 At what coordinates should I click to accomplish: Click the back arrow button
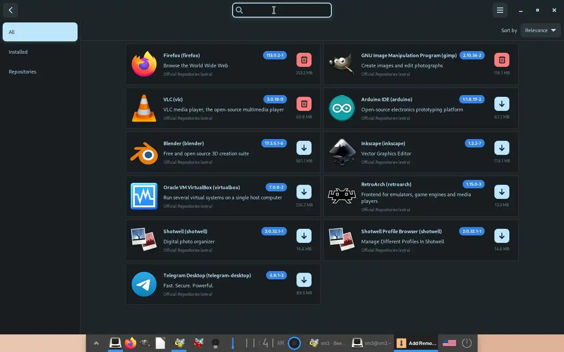click(11, 10)
